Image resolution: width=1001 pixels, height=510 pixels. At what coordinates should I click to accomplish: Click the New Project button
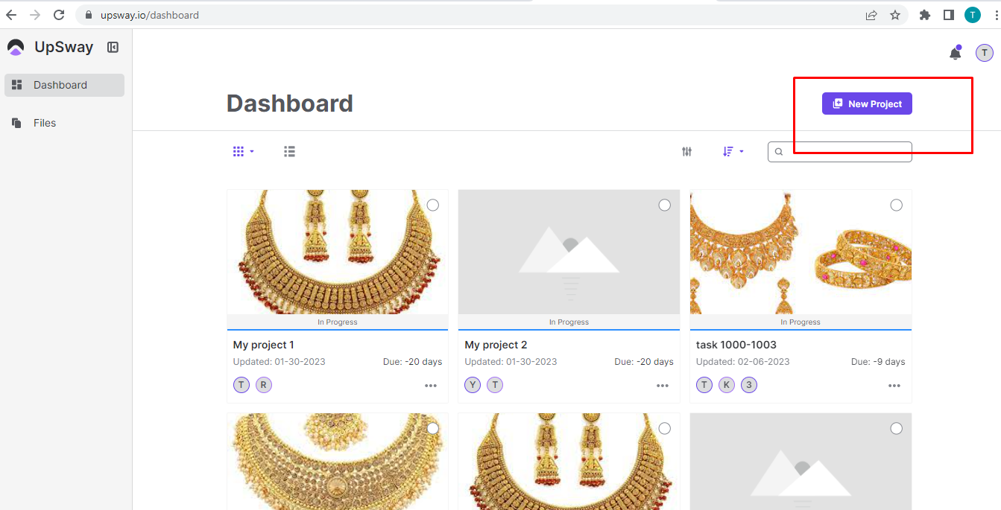click(x=867, y=104)
